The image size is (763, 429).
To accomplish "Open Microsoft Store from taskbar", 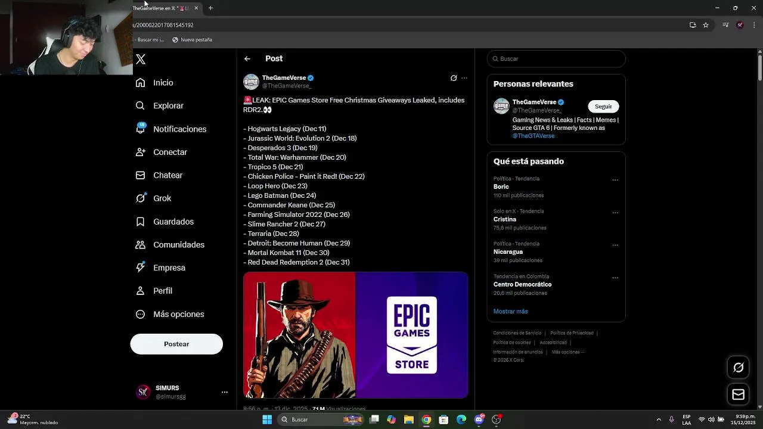I will pyautogui.click(x=443, y=419).
